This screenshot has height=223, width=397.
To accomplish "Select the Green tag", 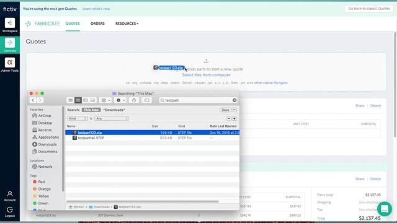I will click(40, 203).
